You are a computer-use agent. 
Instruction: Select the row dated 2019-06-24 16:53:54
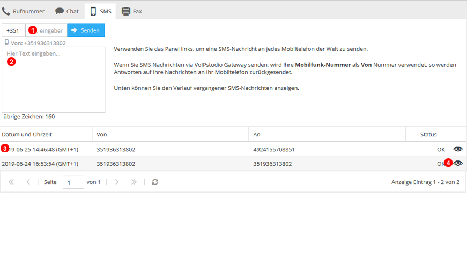coord(233,163)
